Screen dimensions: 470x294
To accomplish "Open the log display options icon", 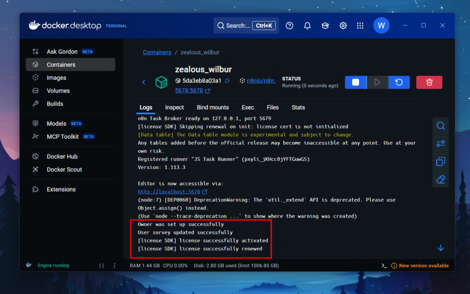I will [441, 144].
